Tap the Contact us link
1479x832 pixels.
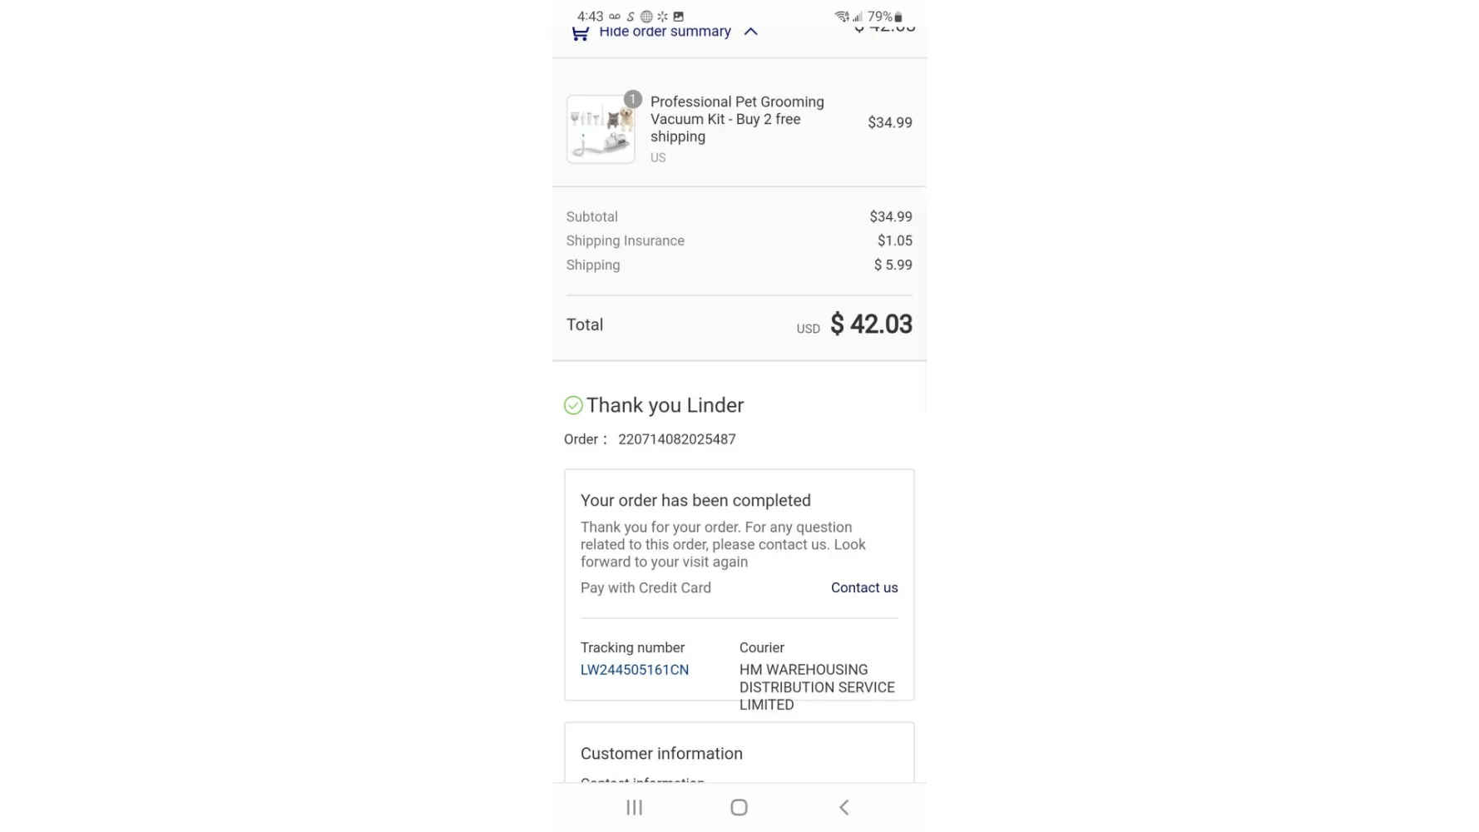point(864,587)
